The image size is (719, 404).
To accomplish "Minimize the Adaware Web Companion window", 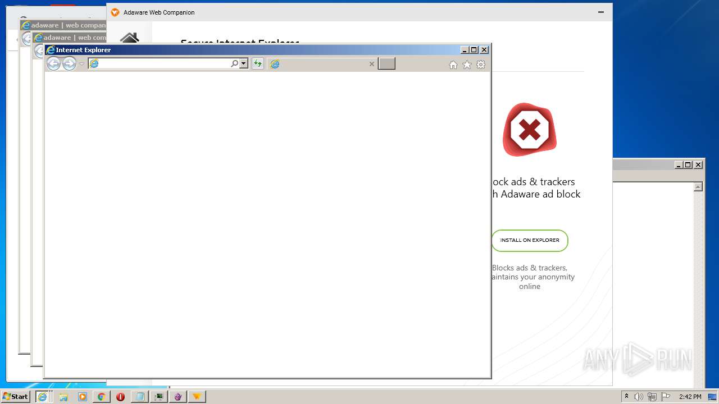I will click(x=601, y=12).
